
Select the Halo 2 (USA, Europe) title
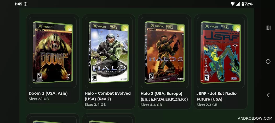pos(164,96)
